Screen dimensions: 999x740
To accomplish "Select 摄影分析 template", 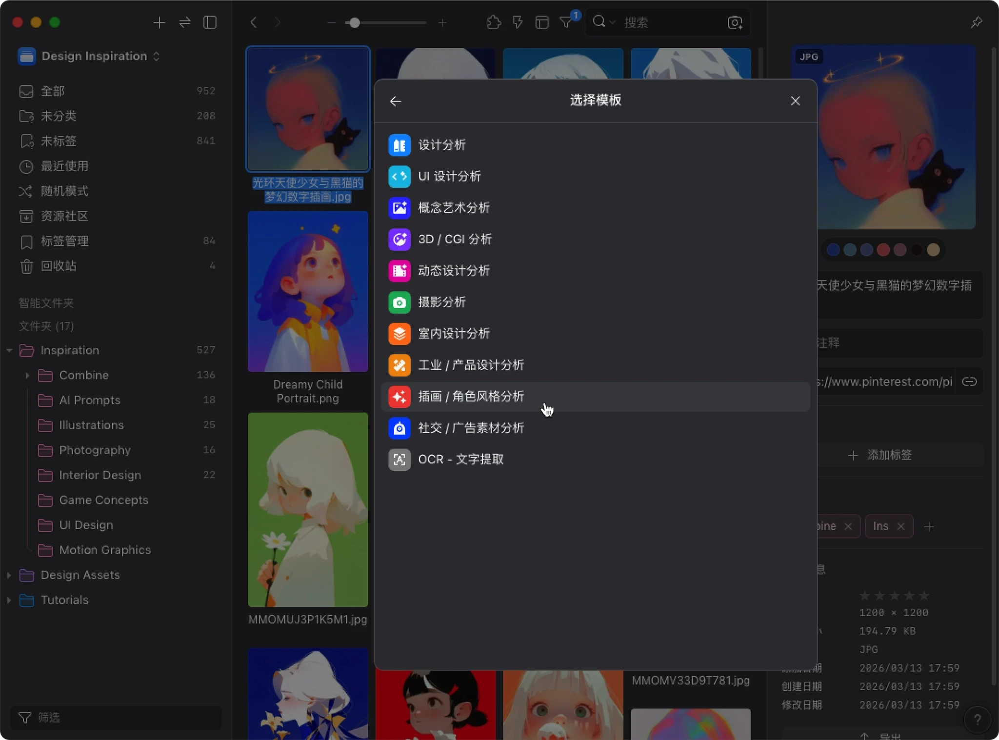I will pos(441,302).
